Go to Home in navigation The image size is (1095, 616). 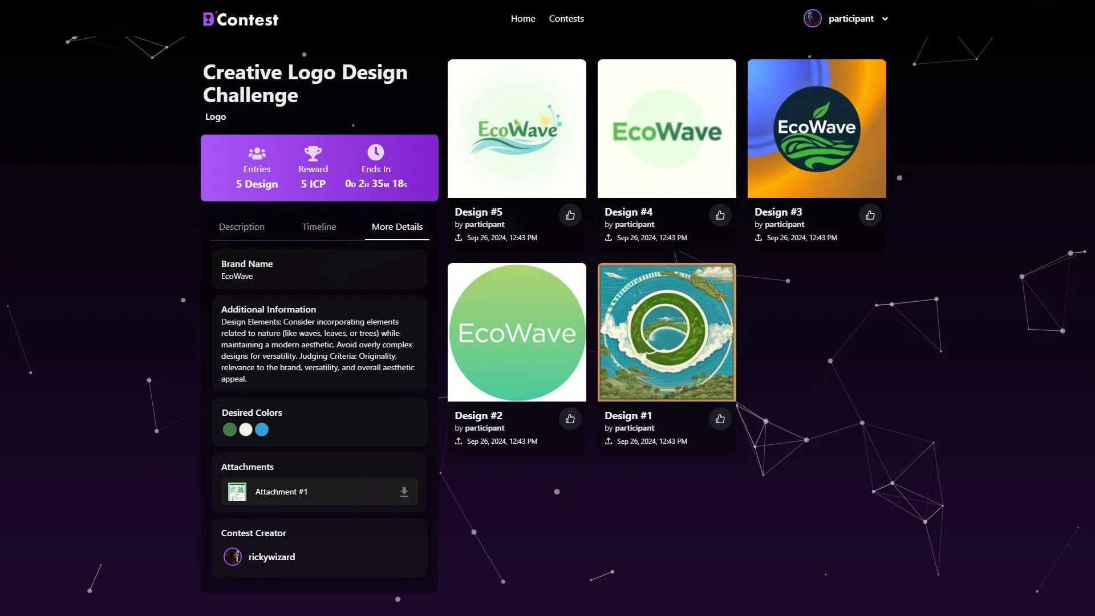point(522,19)
